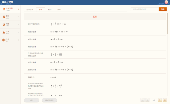Click the formula a×b = b×a

[x=56, y=39]
